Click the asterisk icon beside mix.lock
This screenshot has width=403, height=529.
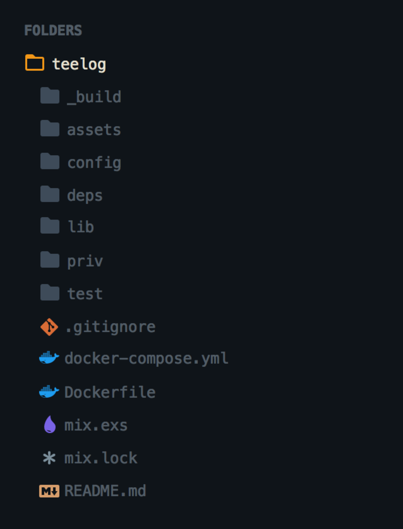[49, 458]
